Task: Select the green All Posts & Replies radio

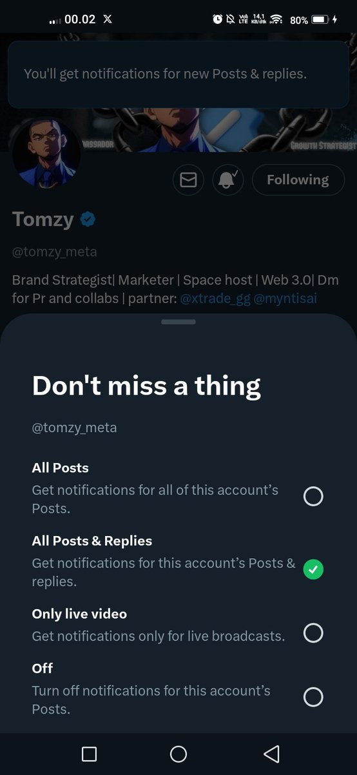Action: pyautogui.click(x=313, y=570)
